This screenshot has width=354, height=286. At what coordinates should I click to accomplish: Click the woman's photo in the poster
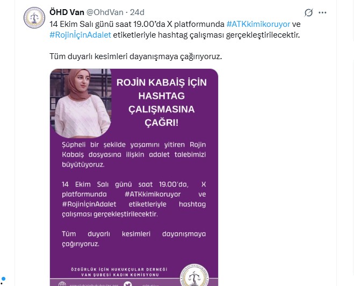81,103
